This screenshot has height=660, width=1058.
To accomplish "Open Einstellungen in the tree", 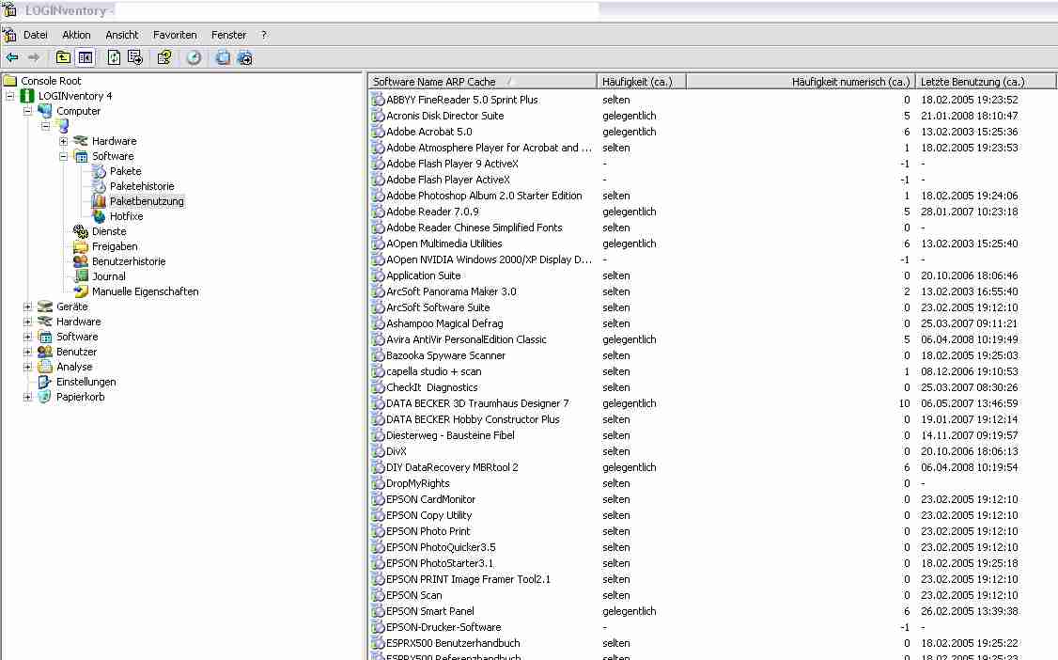I will pos(86,382).
